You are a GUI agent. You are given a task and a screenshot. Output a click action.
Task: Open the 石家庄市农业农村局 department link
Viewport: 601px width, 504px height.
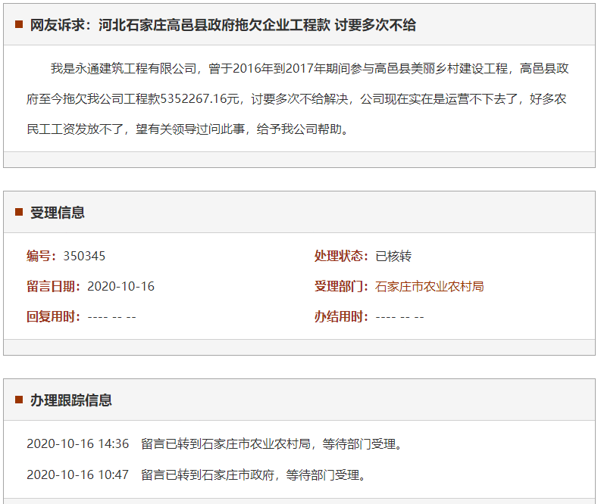point(429,286)
